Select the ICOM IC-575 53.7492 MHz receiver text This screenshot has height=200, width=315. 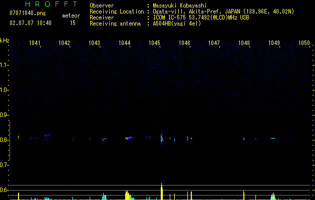click(x=201, y=17)
